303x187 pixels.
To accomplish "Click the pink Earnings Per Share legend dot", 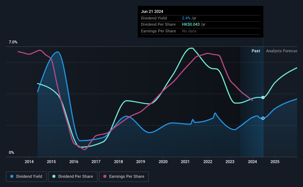I will pyautogui.click(x=105, y=176).
